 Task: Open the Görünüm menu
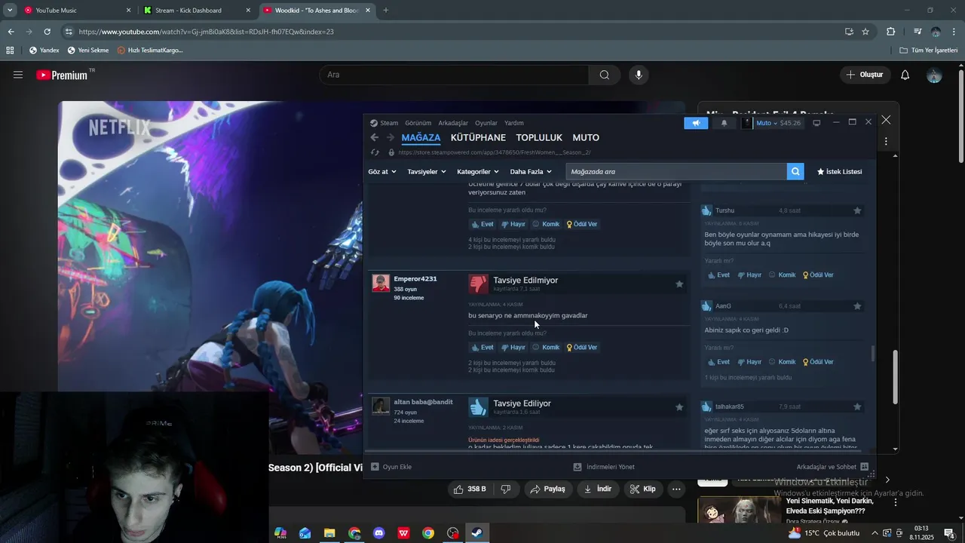click(x=418, y=123)
